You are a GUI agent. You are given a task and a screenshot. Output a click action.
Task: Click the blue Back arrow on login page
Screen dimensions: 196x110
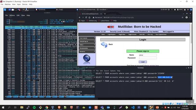tap(104, 45)
